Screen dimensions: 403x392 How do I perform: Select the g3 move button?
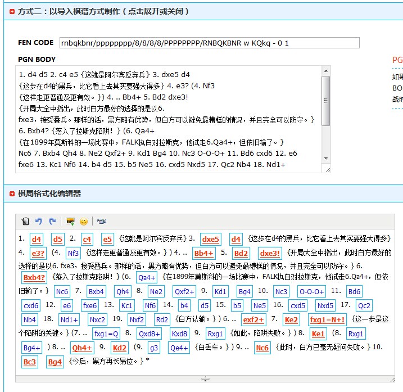154,348
